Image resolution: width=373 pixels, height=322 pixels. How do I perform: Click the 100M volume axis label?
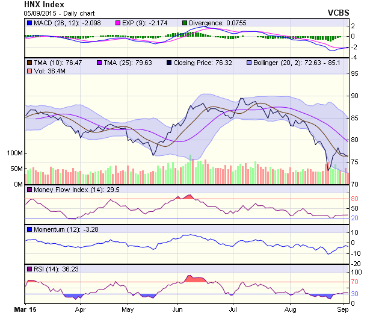[x=14, y=153]
